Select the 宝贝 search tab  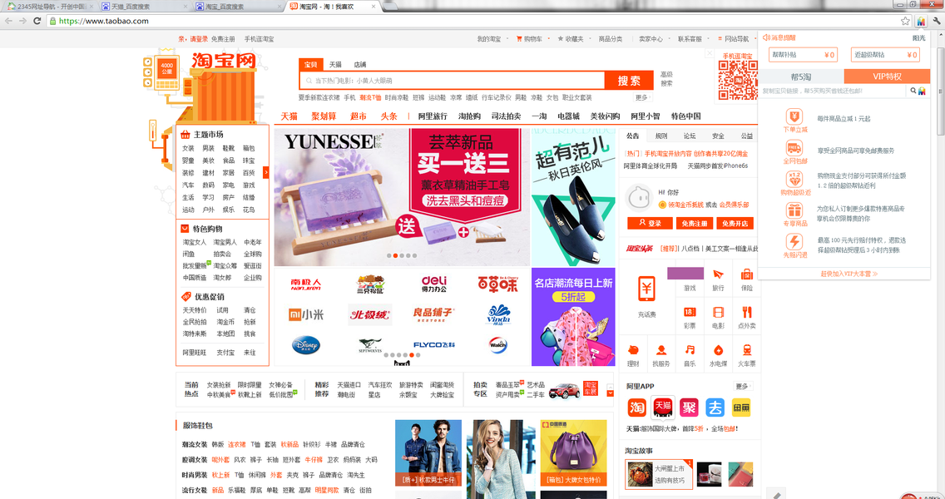pyautogui.click(x=311, y=65)
